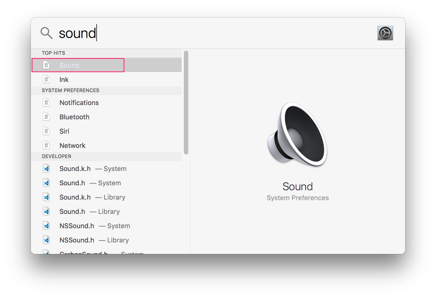Open the Notifications result
Viewport: 436px width, 298px height.
coord(106,103)
